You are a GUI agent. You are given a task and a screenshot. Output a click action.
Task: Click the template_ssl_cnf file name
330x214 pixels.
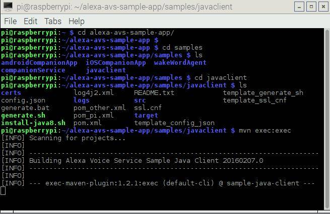(x=254, y=100)
